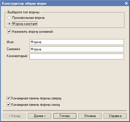Click the Выберите тип формы group caption

(24, 12)
